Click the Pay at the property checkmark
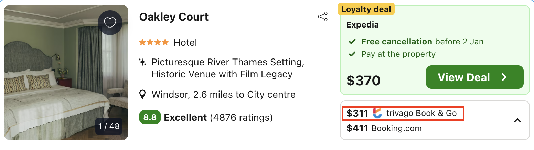The image size is (534, 150). click(352, 54)
